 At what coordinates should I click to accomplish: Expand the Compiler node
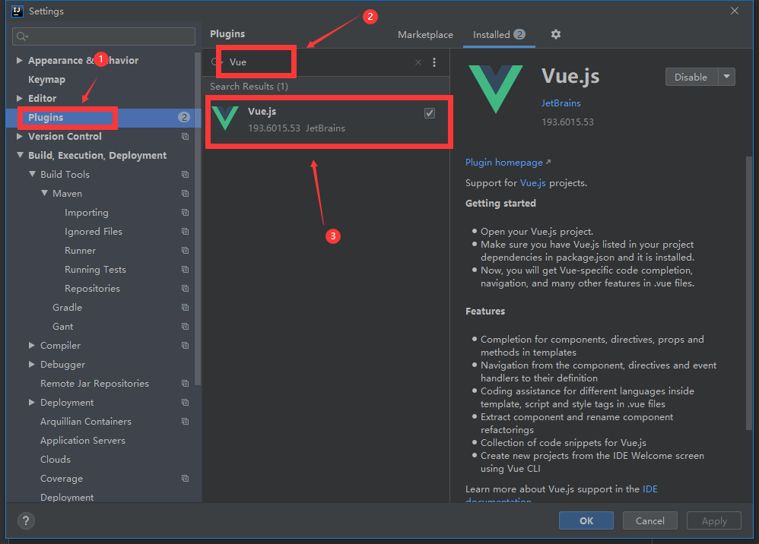31,345
